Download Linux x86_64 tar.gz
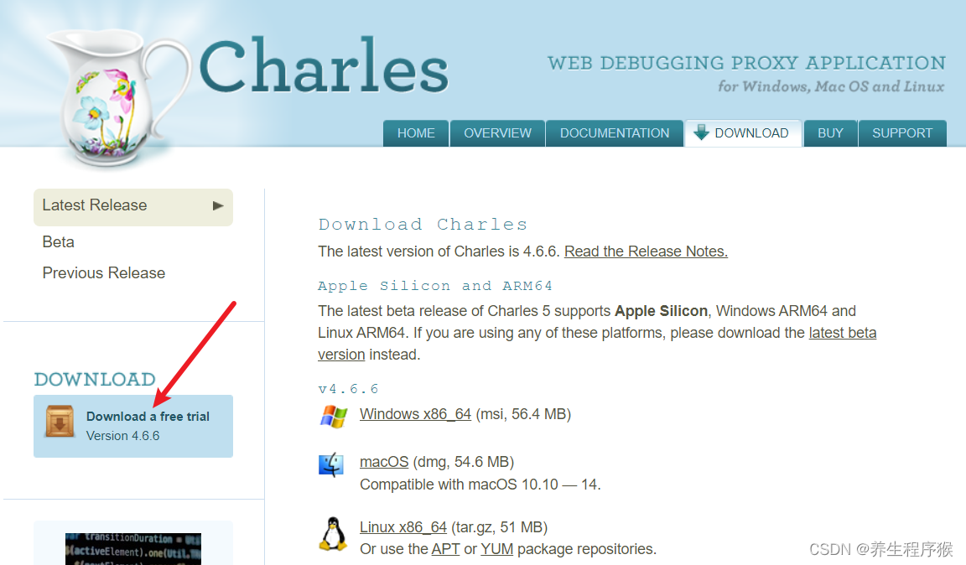The image size is (966, 565). click(x=402, y=527)
